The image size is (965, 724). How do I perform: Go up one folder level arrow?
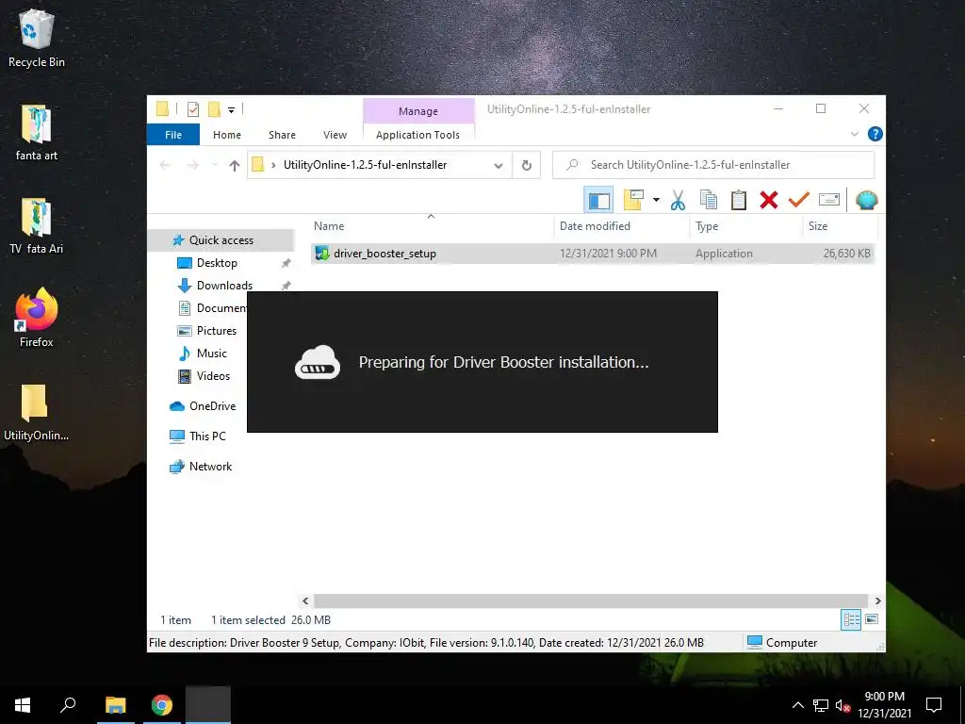234,165
